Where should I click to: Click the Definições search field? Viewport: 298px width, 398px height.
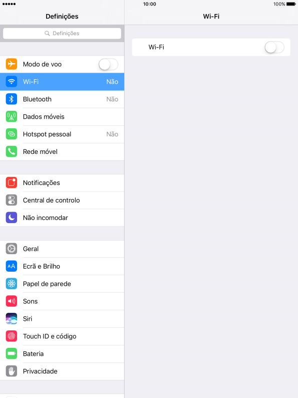point(62,33)
